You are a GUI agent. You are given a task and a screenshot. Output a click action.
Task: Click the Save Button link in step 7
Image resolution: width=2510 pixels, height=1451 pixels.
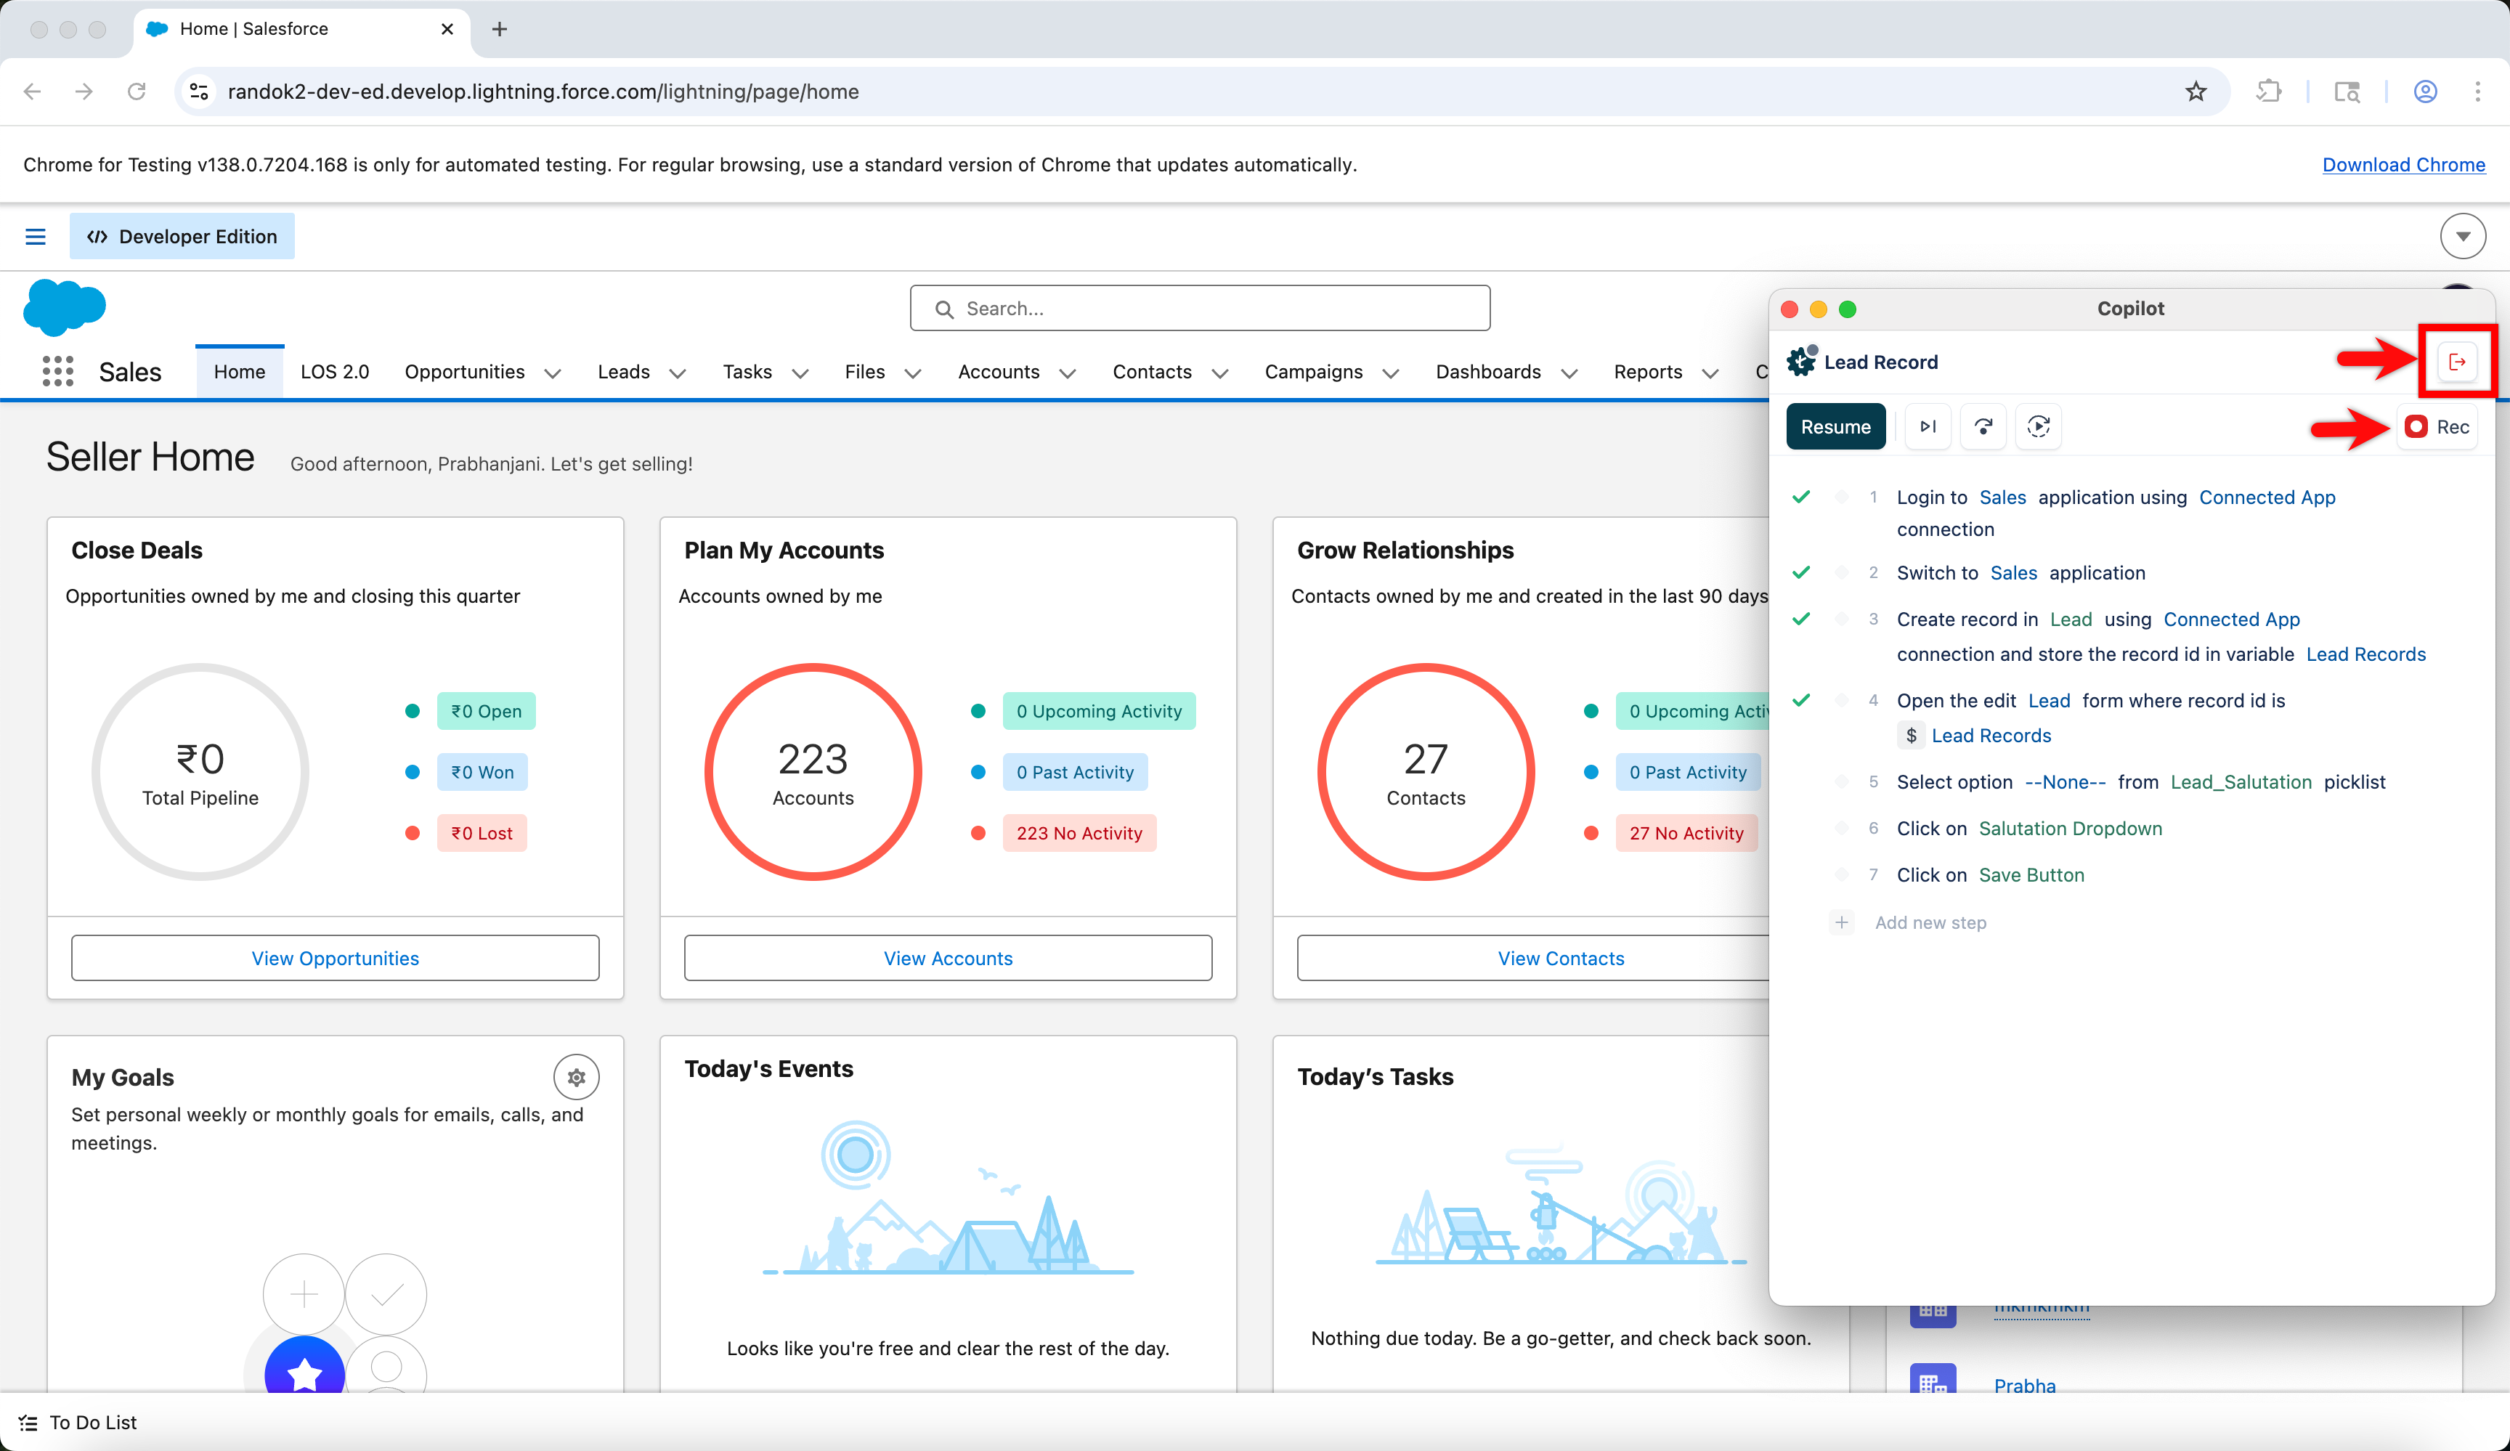tap(2031, 874)
